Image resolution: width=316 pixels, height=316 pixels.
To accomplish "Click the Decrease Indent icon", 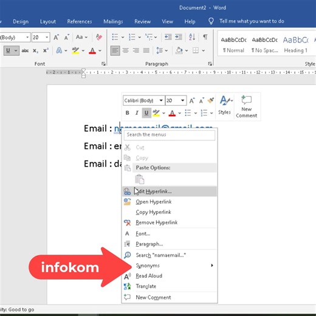I will pyautogui.click(x=168, y=37).
